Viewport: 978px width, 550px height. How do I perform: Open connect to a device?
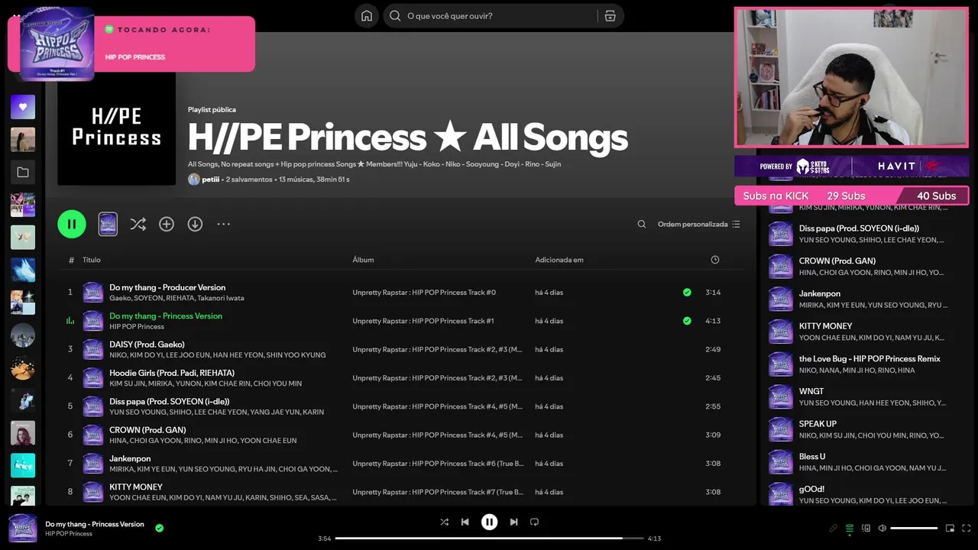coord(866,528)
